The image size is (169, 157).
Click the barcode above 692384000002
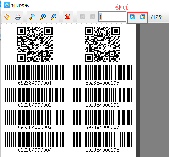(x=35, y=95)
